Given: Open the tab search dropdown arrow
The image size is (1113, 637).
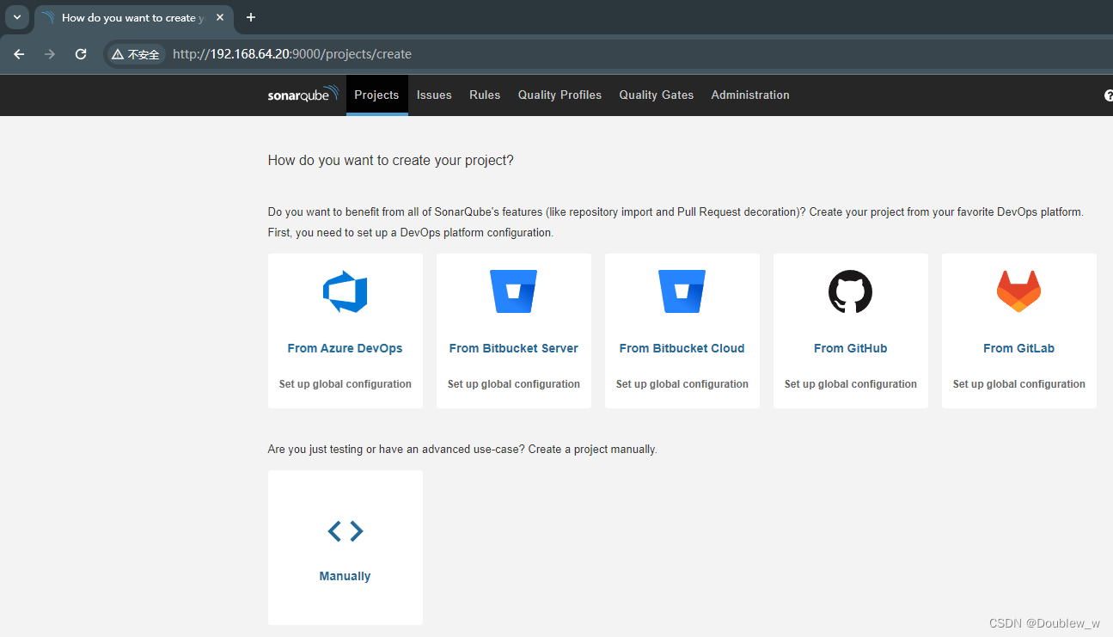Looking at the screenshot, I should click(x=16, y=17).
